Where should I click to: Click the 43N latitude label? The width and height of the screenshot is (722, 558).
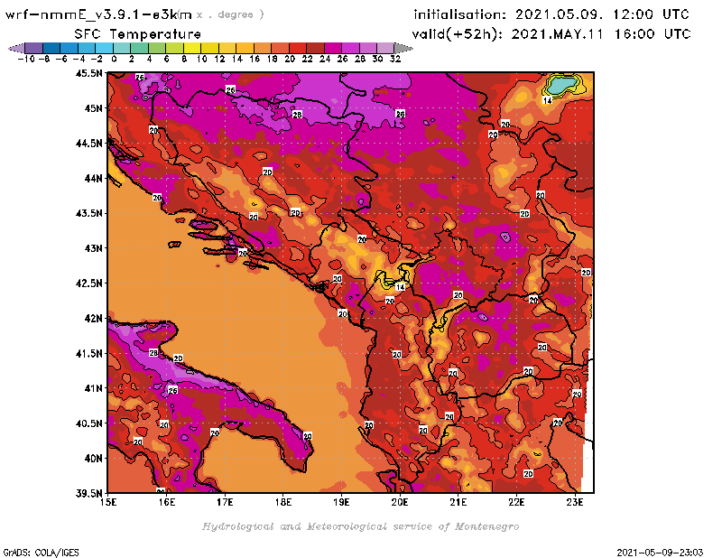point(93,248)
